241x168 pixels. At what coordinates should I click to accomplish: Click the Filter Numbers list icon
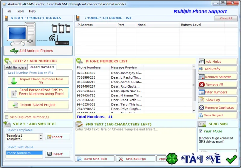[x=201, y=92]
